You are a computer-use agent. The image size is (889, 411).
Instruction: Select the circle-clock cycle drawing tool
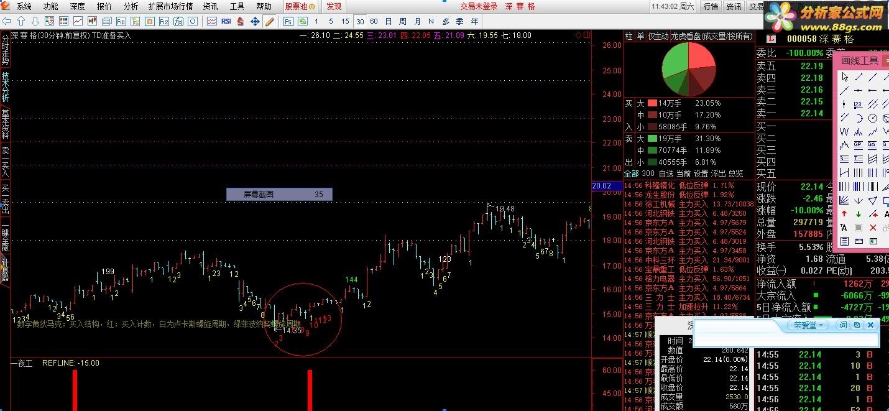[873, 118]
